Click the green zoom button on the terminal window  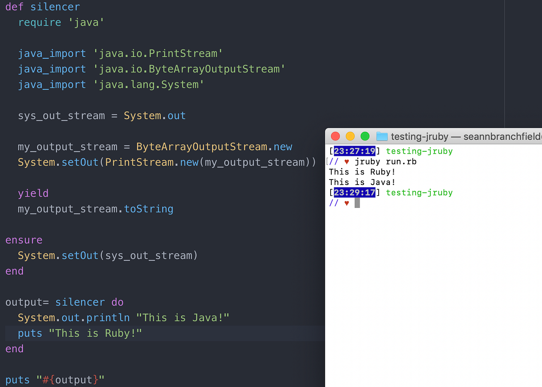(365, 136)
